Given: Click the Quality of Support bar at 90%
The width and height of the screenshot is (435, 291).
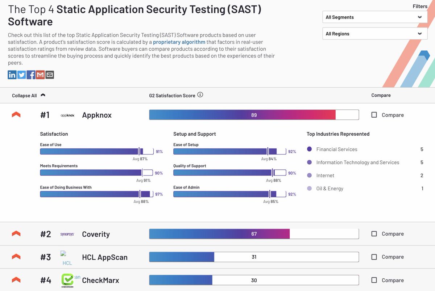Looking at the screenshot, I should point(230,173).
